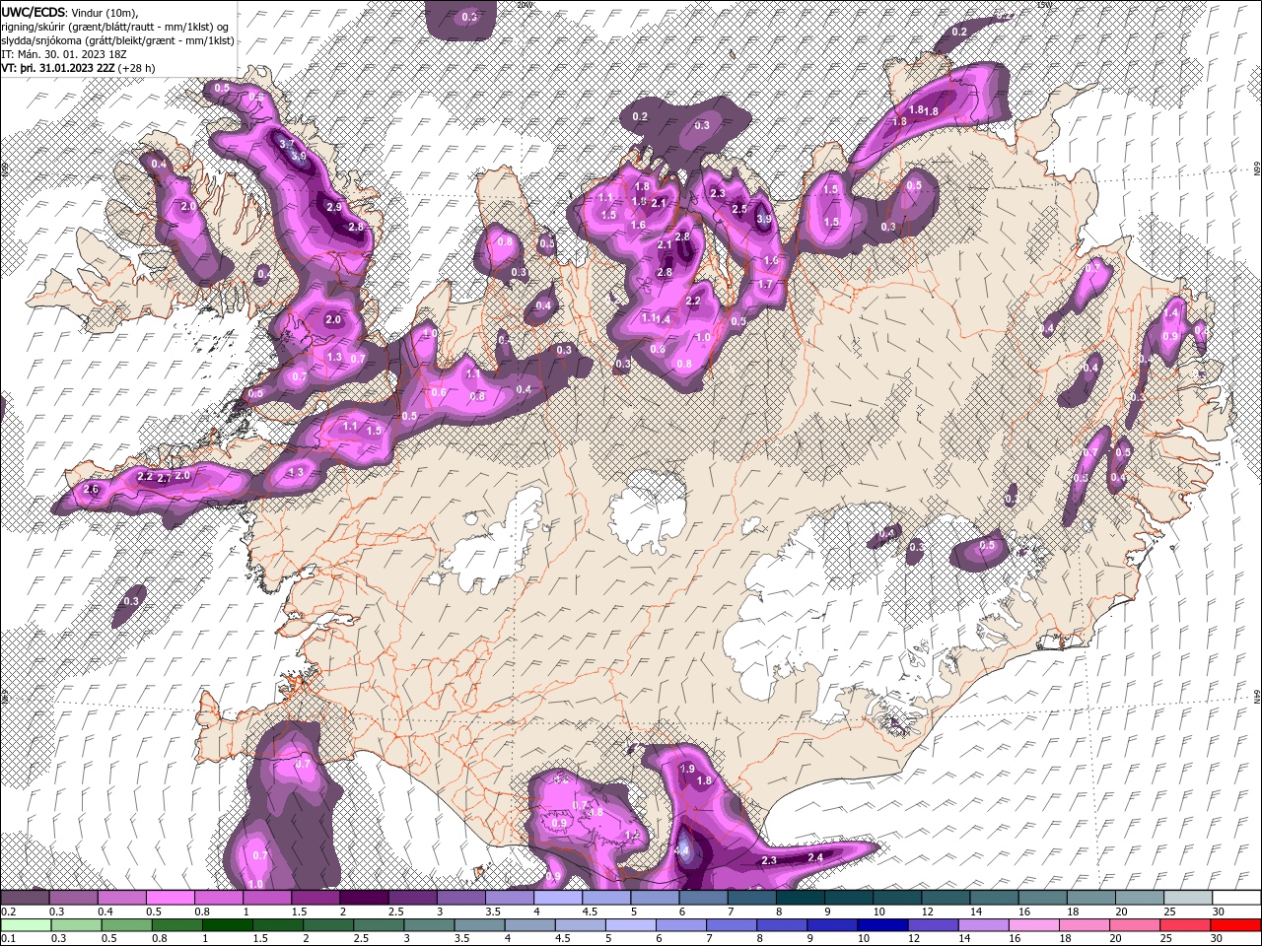
Task: Select the '30' label in the bottom legend row
Action: pos(1217,939)
